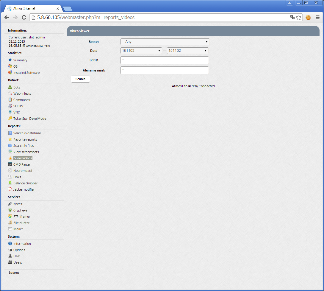Click the Search in database icon

[10, 133]
